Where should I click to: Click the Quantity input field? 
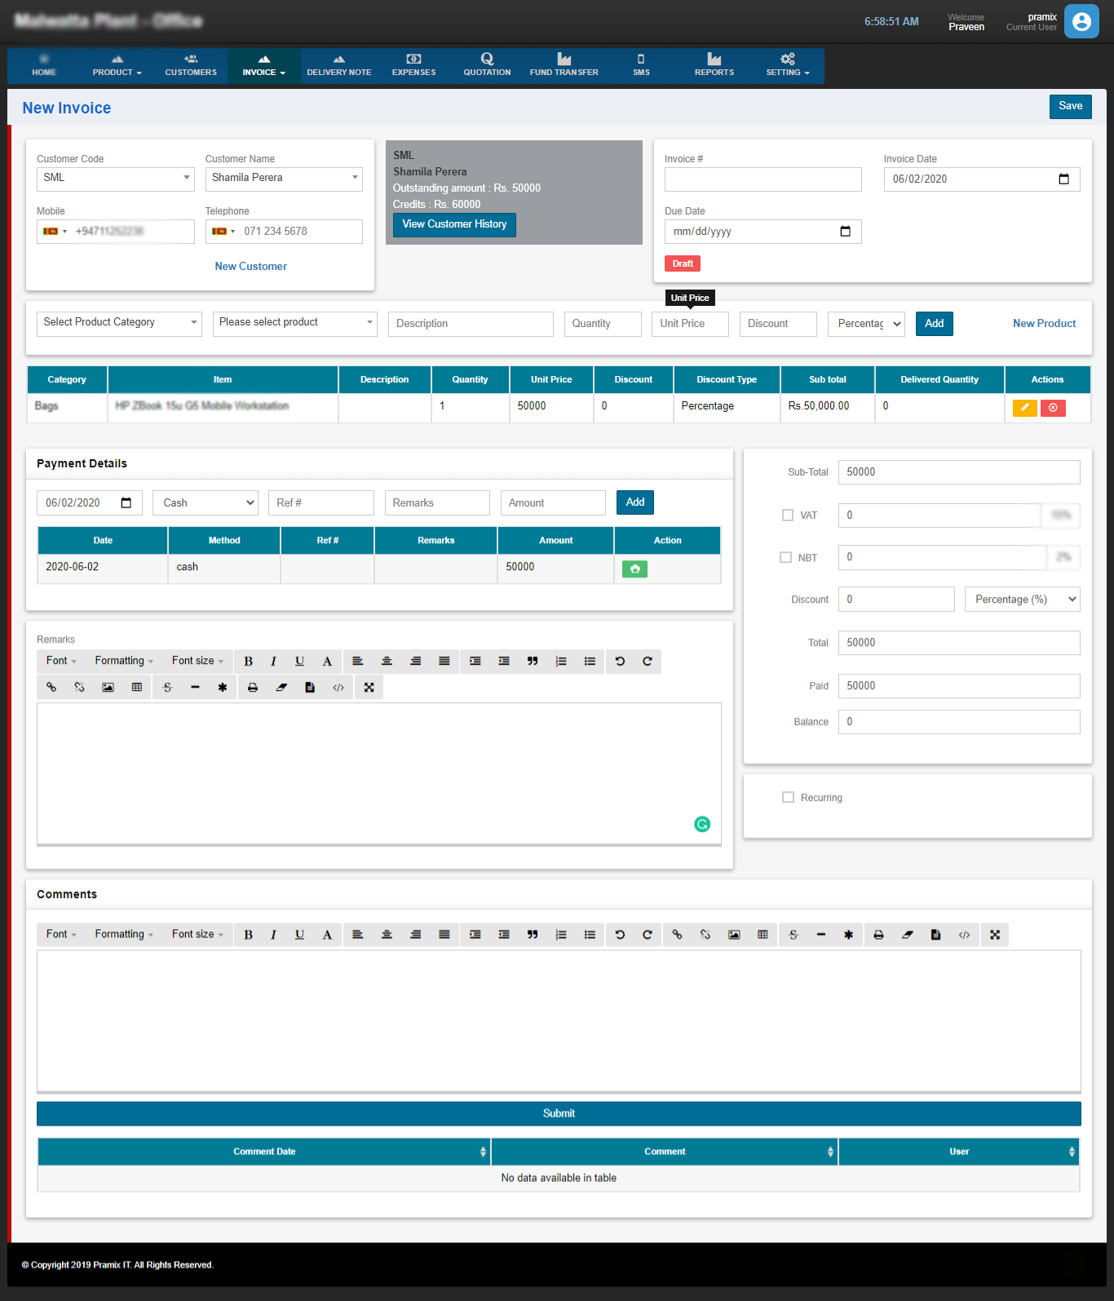(x=603, y=324)
